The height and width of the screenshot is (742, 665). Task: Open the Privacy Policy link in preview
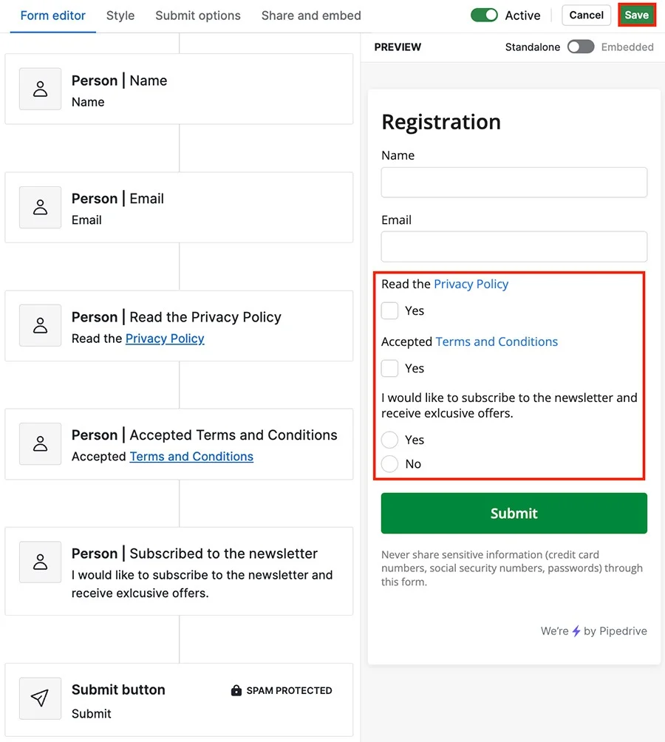pos(471,284)
